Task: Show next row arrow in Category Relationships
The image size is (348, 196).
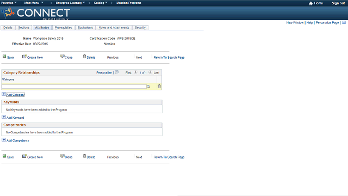Action: [150, 72]
